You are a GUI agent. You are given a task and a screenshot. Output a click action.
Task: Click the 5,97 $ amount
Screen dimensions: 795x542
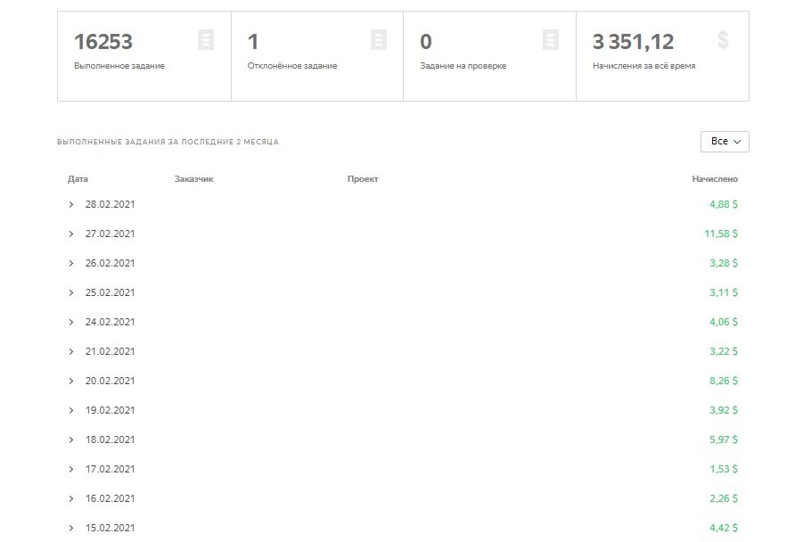click(x=724, y=439)
